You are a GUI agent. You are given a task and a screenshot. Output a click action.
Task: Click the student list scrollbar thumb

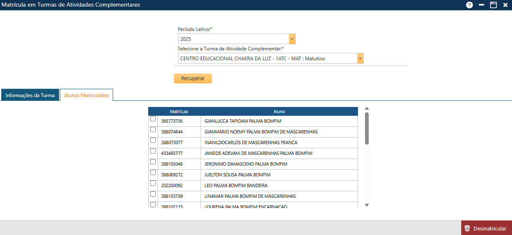367,128
